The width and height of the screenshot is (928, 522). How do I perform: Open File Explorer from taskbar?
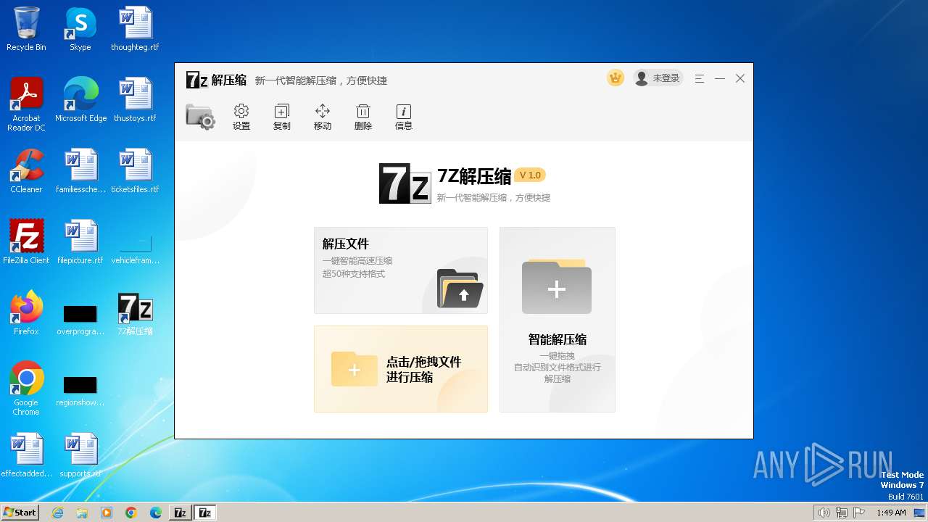(82, 513)
